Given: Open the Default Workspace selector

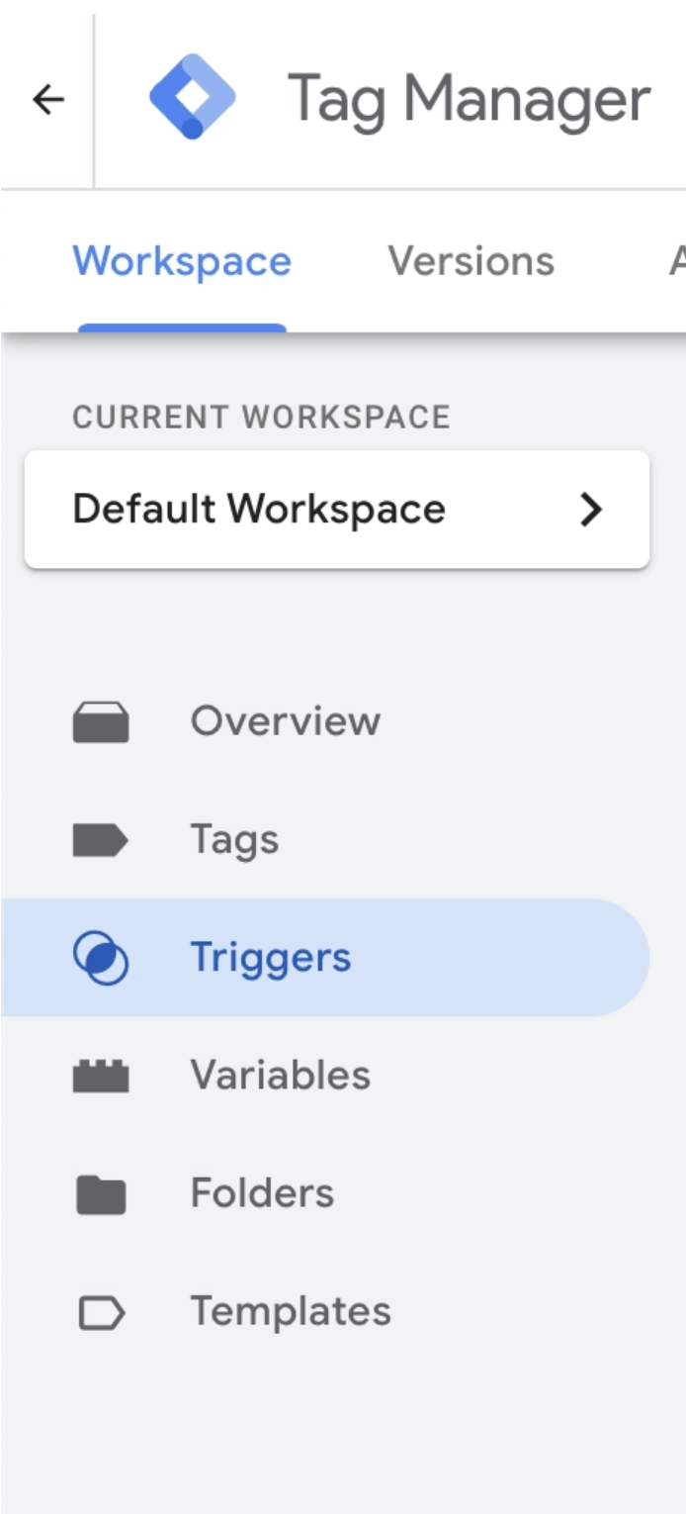Looking at the screenshot, I should [337, 510].
